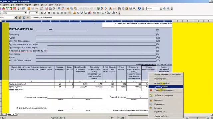The image size is (213, 119).
Task: Center cell text horizontally
Action: (x=58, y=13)
